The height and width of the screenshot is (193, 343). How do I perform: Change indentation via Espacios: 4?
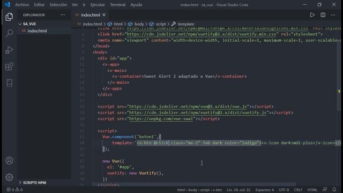point(264,190)
